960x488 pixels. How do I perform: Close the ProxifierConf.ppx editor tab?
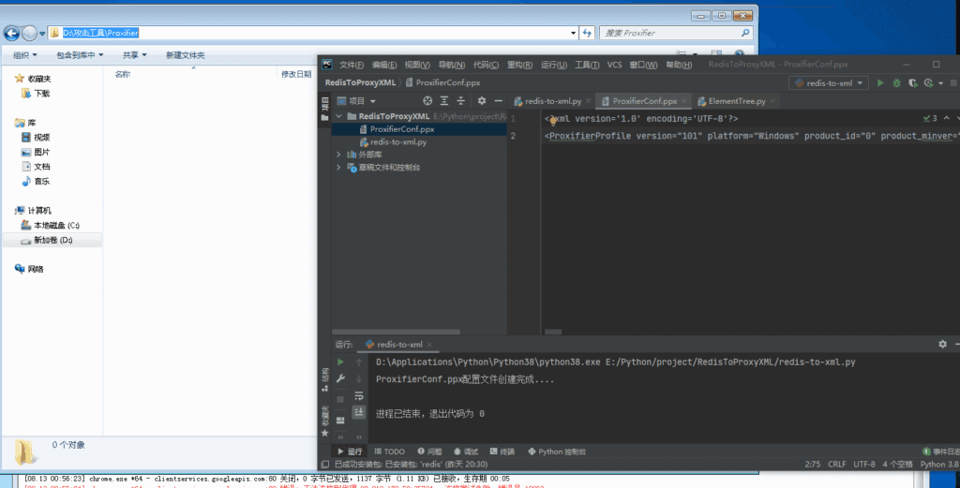(683, 101)
